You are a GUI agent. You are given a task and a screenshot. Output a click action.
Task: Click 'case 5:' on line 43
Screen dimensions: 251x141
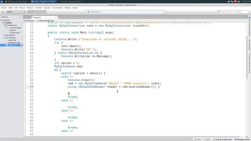[x=67, y=131]
